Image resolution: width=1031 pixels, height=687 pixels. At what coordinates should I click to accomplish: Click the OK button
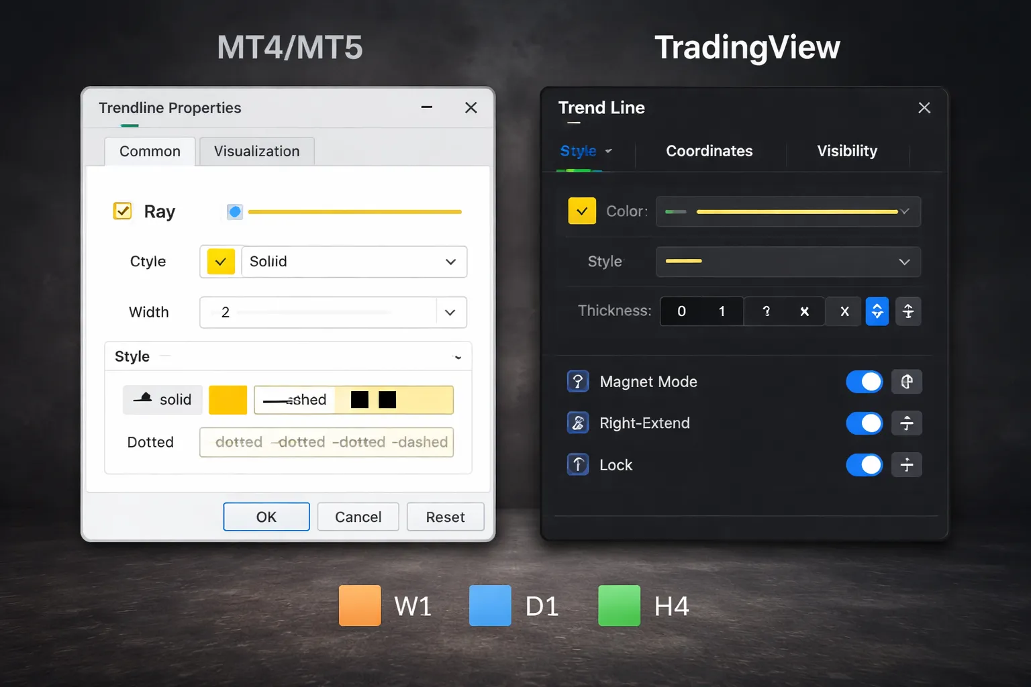266,517
